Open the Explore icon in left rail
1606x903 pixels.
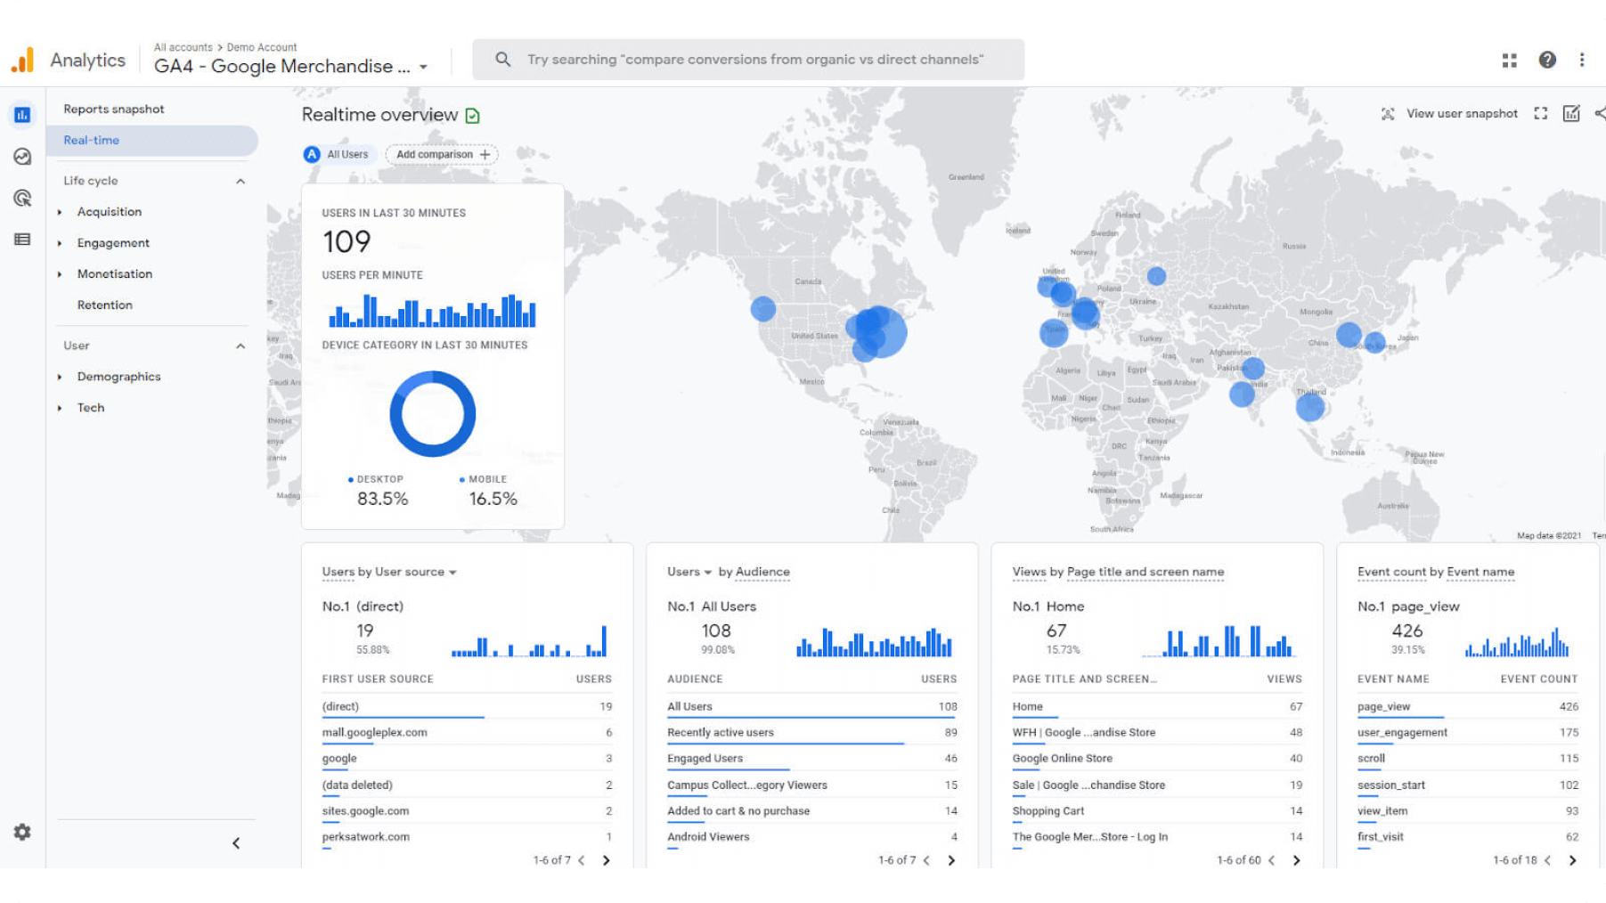tap(22, 157)
